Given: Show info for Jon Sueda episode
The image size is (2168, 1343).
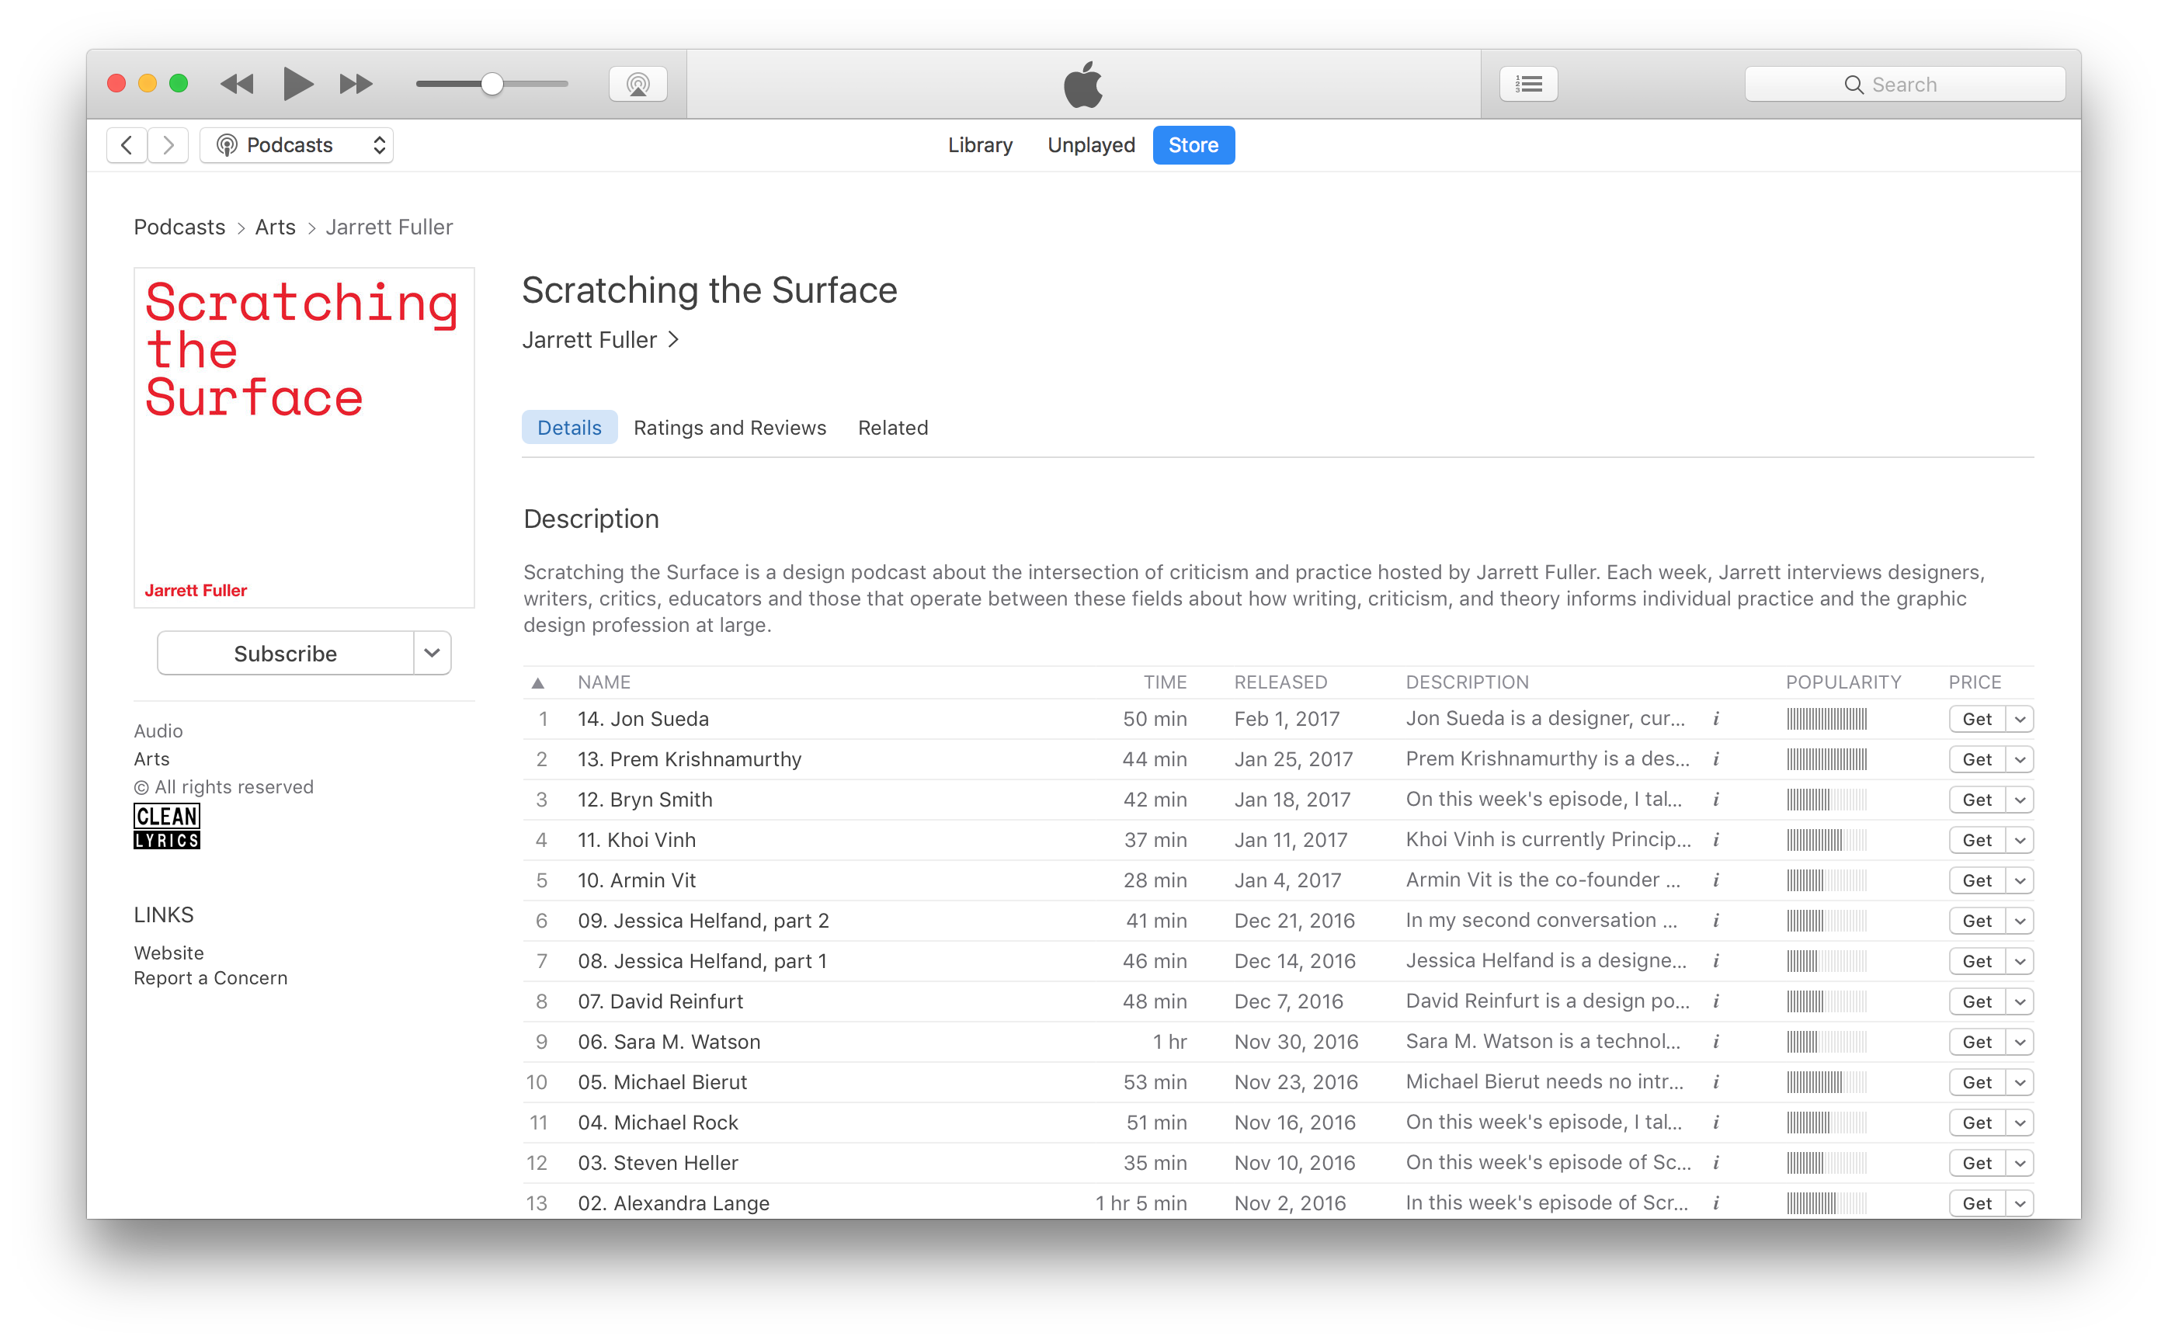Looking at the screenshot, I should point(1717,719).
